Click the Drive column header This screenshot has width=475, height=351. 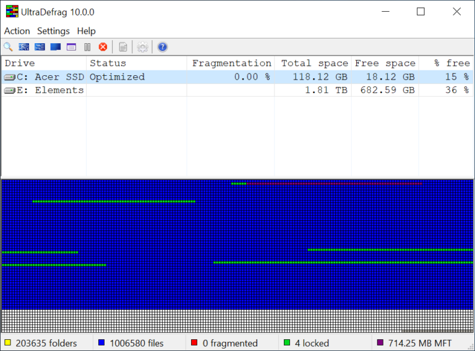[45, 63]
